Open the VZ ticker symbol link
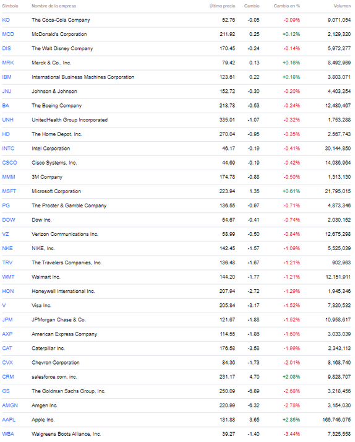 point(6,234)
